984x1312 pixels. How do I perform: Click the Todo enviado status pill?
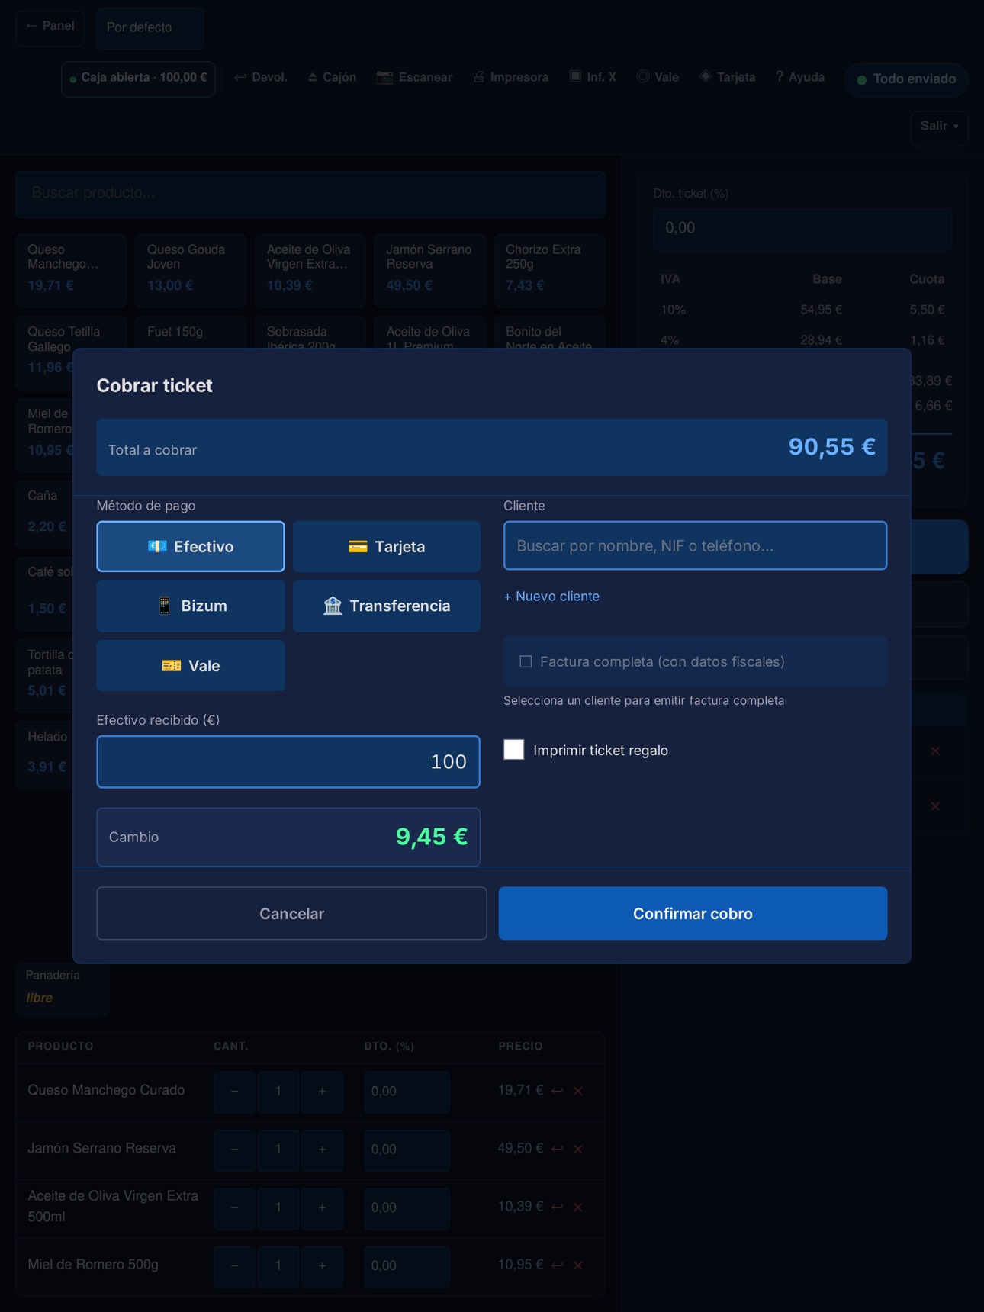[906, 79]
